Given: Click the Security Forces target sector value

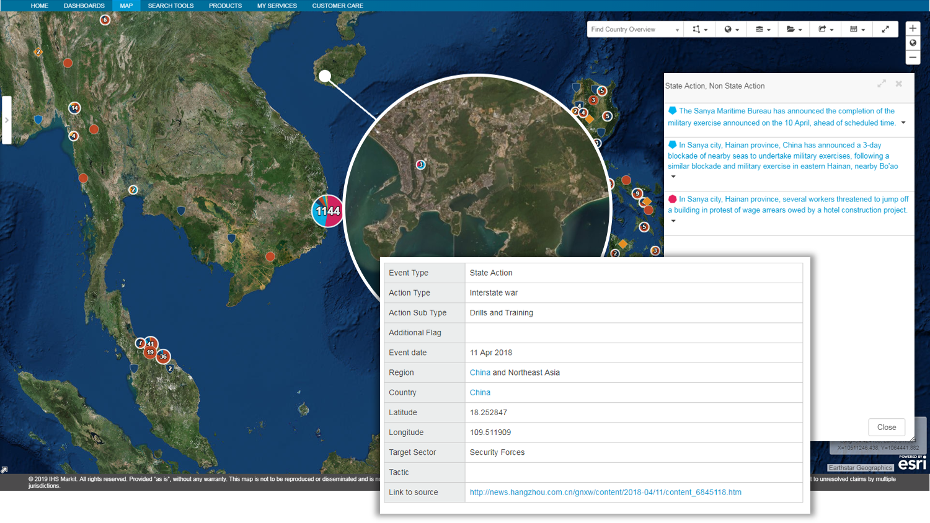Looking at the screenshot, I should [497, 452].
